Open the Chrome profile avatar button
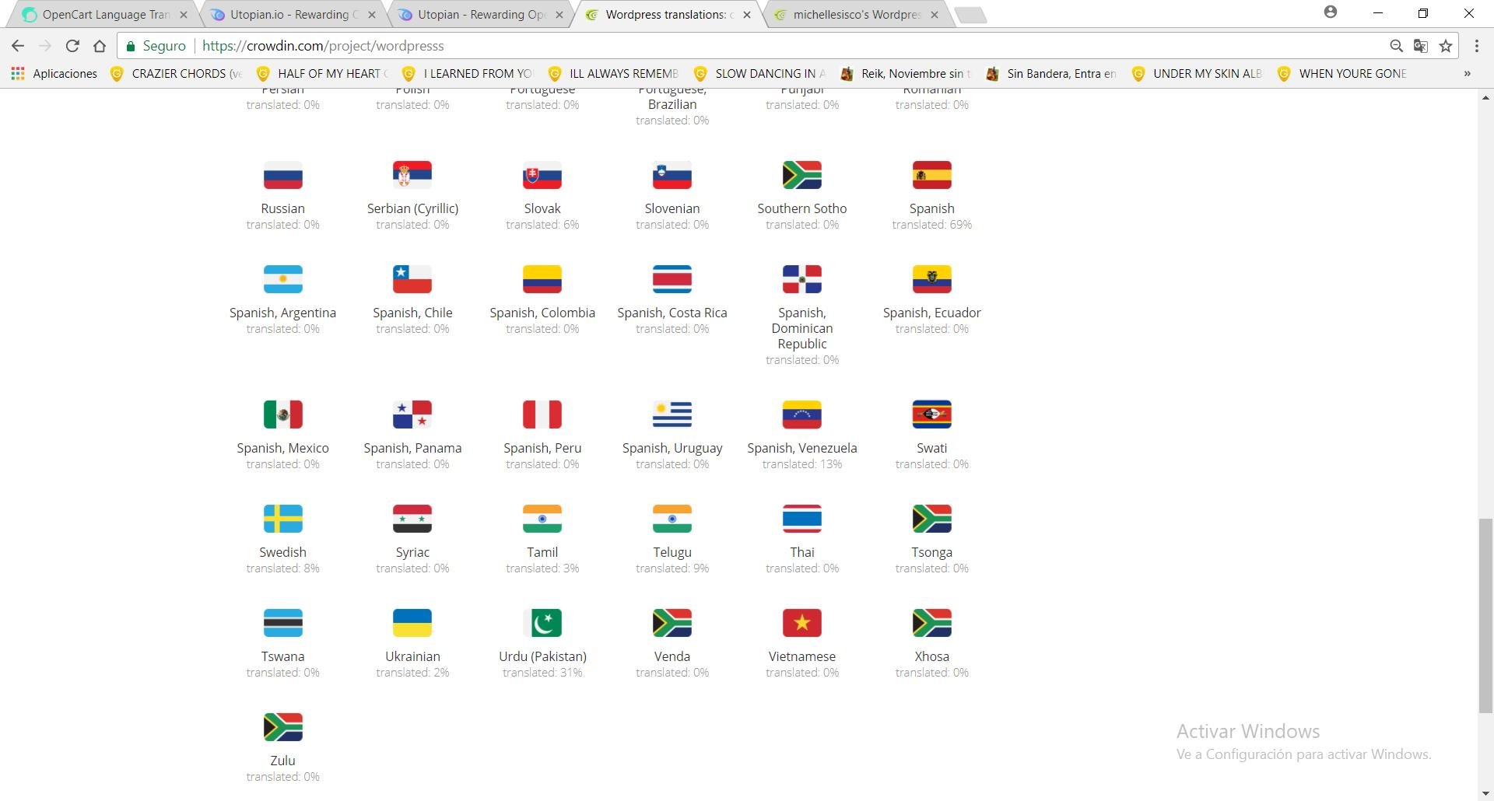 click(1331, 12)
